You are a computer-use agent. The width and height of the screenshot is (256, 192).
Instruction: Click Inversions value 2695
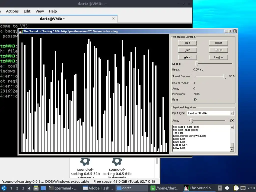[196, 94]
